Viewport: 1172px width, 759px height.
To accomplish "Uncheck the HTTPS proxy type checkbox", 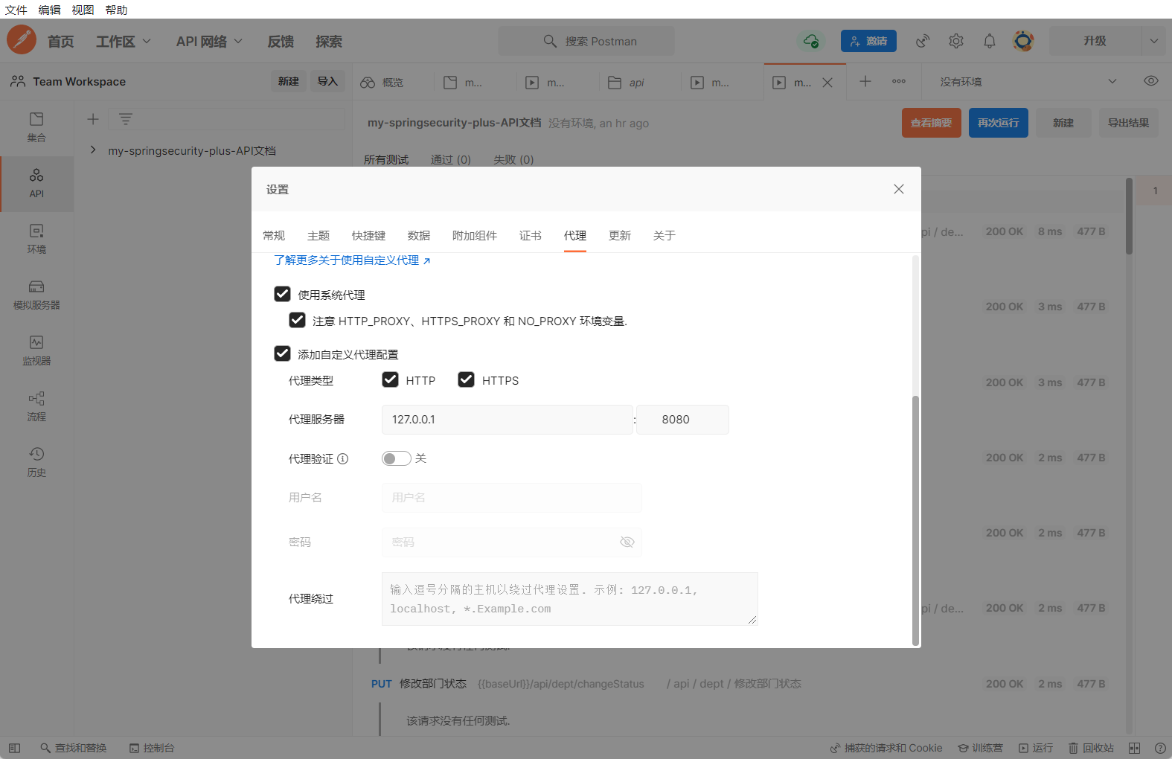I will pos(467,379).
